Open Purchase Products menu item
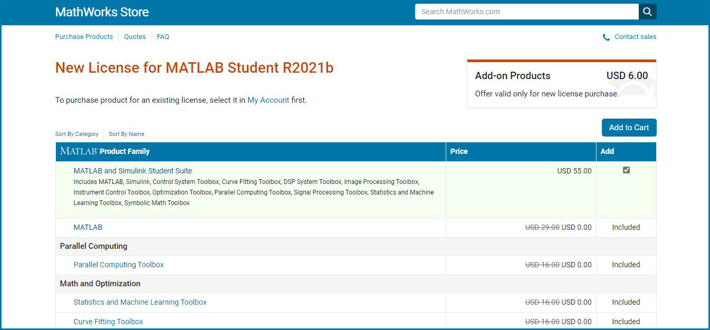 click(x=84, y=37)
